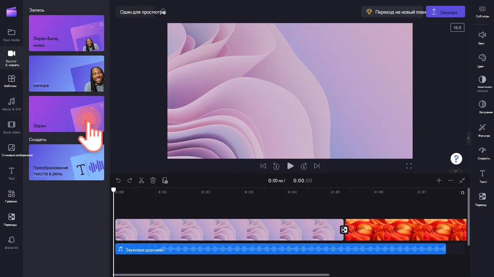
Task: Undo the last action
Action: pos(118,180)
